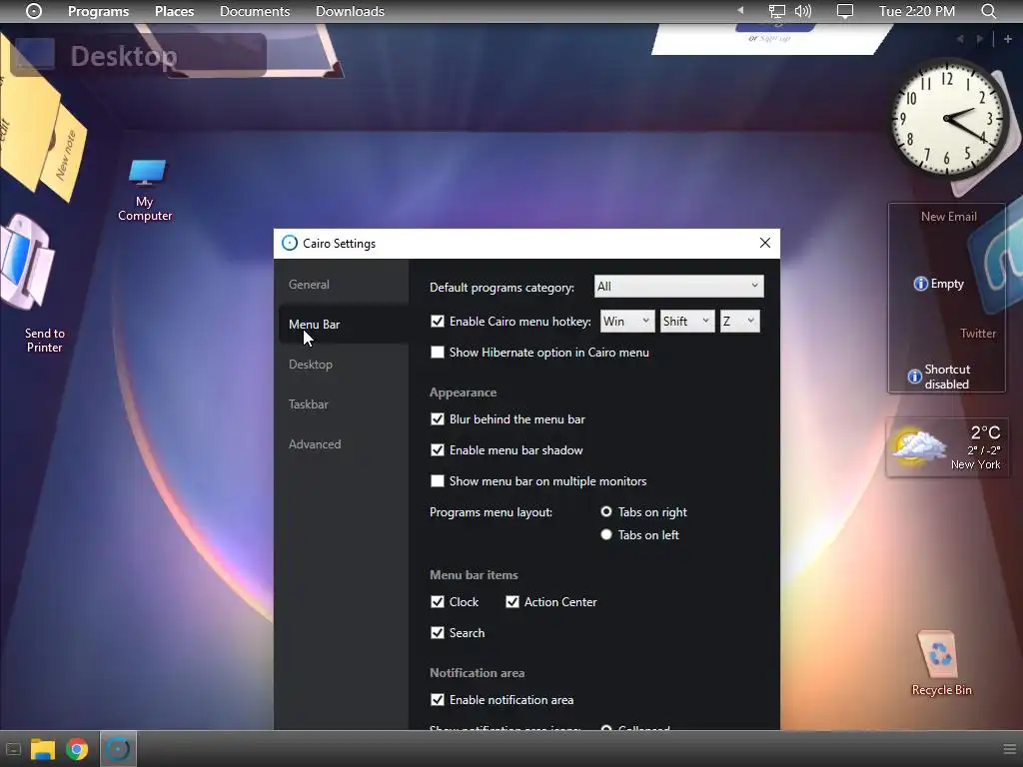Click the taskbar desktop button icon
1023x767 pixels.
[13, 749]
